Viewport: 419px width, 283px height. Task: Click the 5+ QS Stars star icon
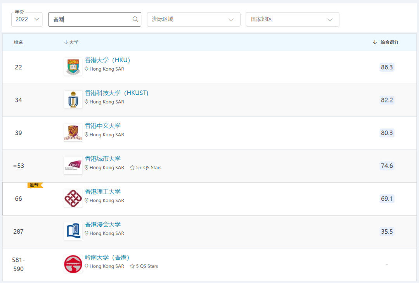tap(132, 168)
